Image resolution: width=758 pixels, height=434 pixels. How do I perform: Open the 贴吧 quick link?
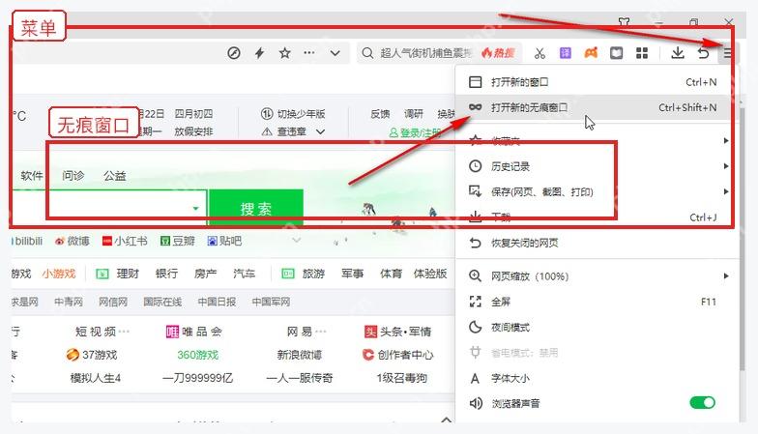(x=224, y=242)
